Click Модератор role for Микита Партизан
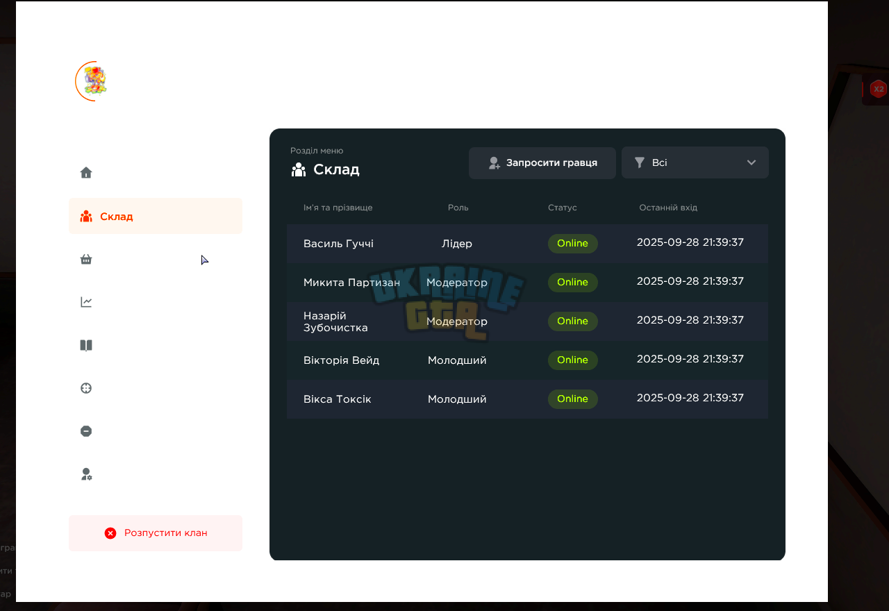 [457, 283]
